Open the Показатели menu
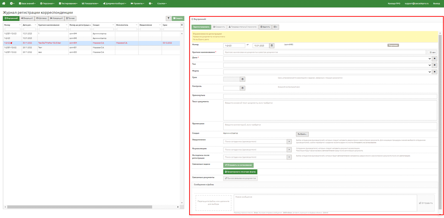 [x=90, y=4]
